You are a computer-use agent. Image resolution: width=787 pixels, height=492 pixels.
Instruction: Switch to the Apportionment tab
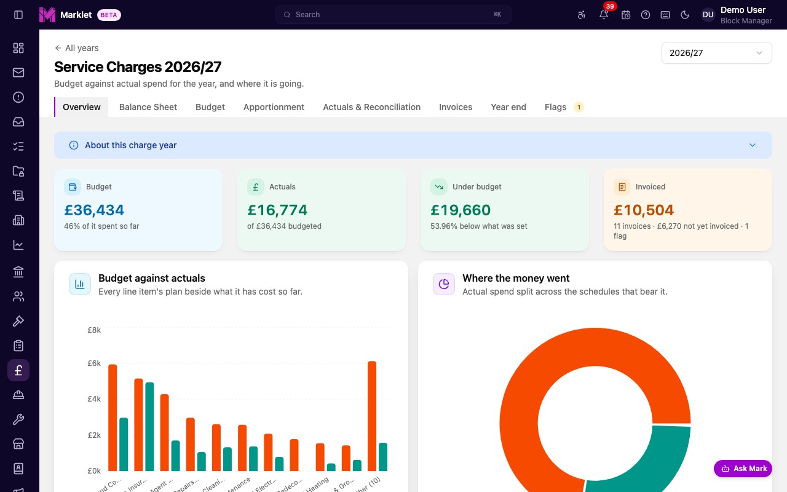(274, 107)
